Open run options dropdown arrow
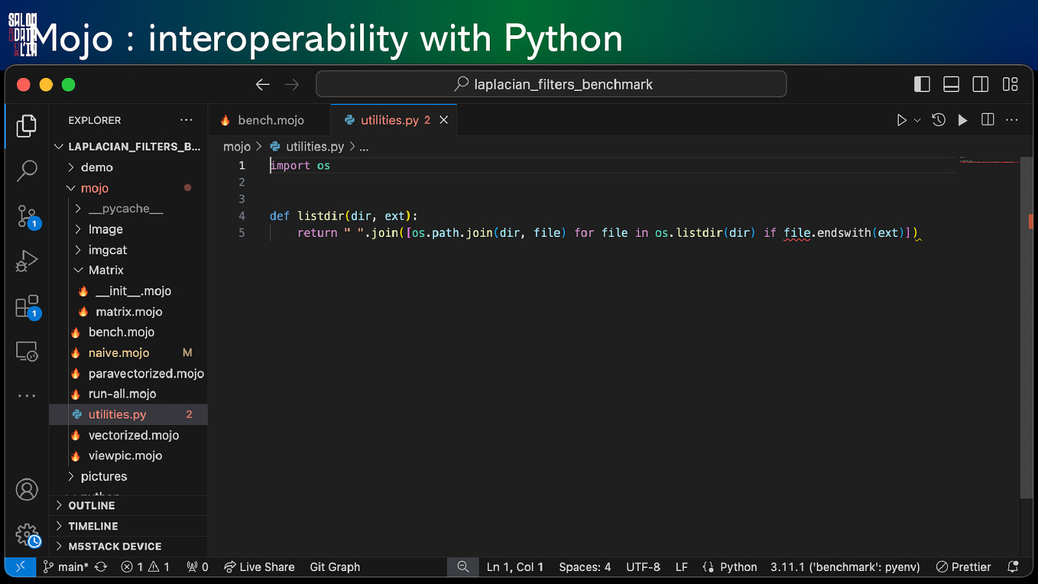1038x584 pixels. coord(917,120)
